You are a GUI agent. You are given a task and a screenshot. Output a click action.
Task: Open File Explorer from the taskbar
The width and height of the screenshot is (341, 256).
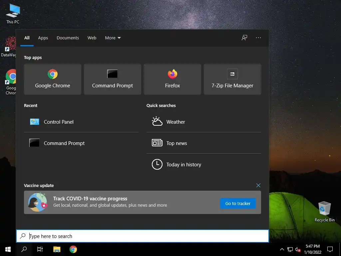pos(57,249)
